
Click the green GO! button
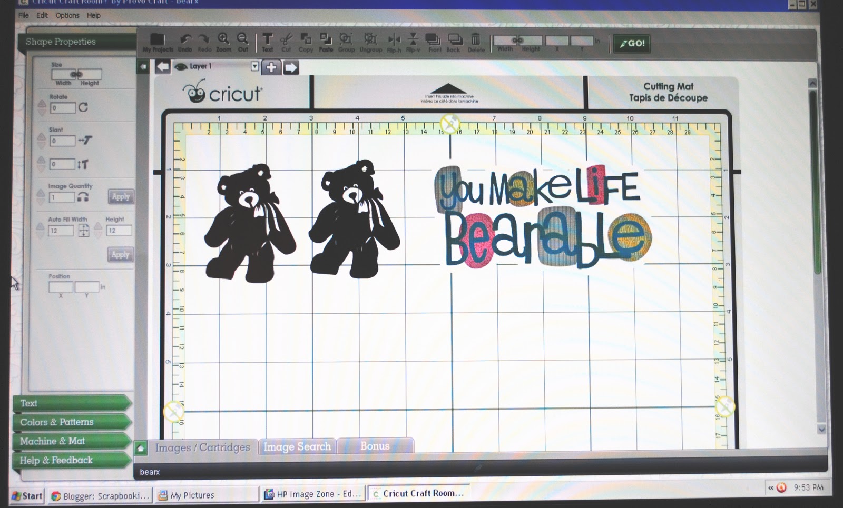pos(632,43)
